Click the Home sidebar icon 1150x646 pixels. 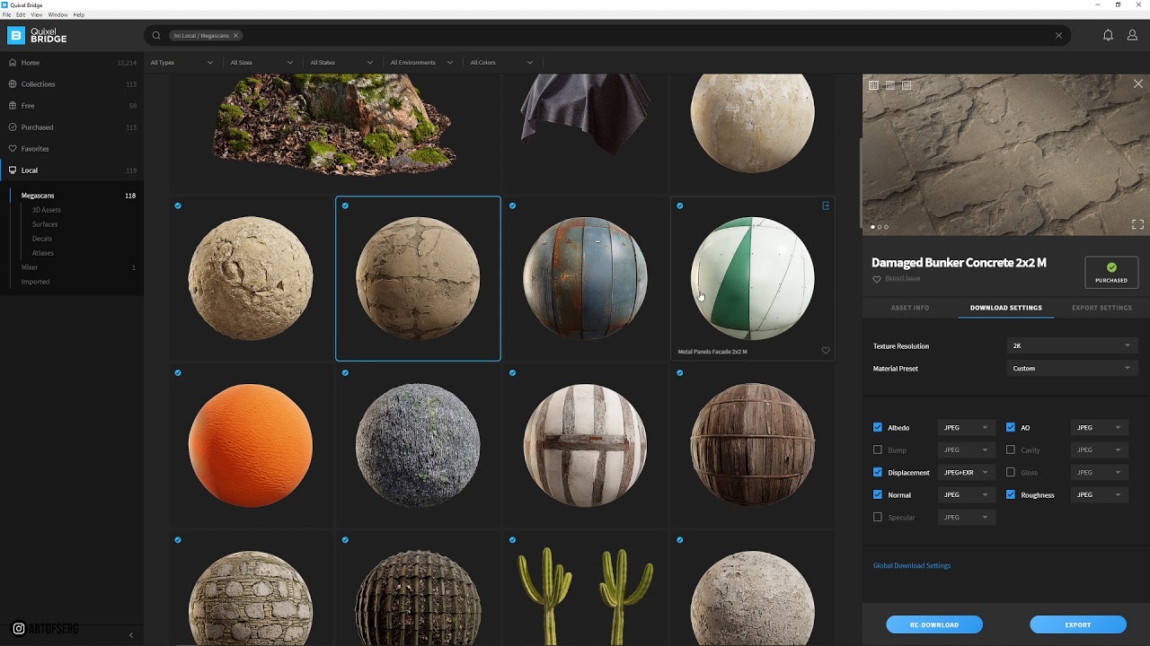(x=13, y=63)
